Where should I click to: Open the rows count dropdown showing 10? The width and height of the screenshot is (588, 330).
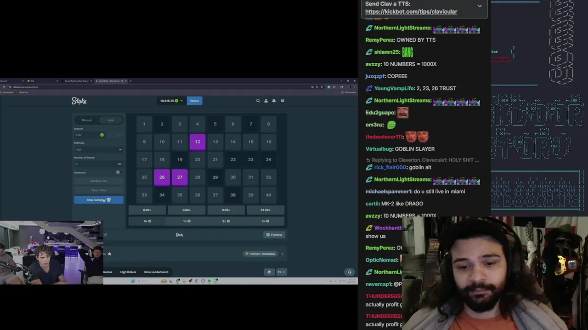pyautogui.click(x=281, y=272)
